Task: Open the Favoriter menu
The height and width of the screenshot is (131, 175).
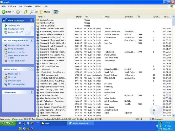Action: [x=28, y=6]
